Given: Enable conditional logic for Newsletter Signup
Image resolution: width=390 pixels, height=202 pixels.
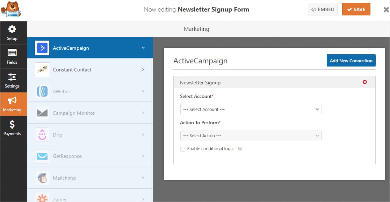Looking at the screenshot, I should tap(182, 149).
